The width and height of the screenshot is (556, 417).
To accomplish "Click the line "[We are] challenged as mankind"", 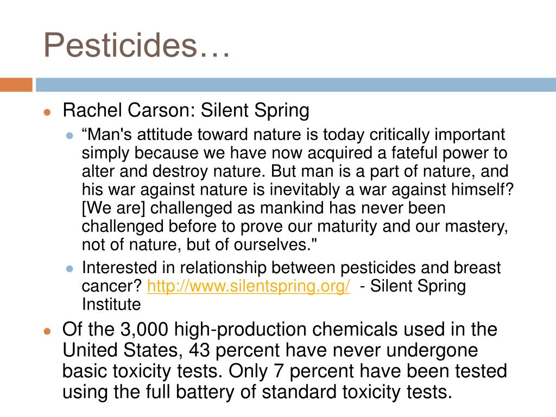I will pyautogui.click(x=263, y=208).
